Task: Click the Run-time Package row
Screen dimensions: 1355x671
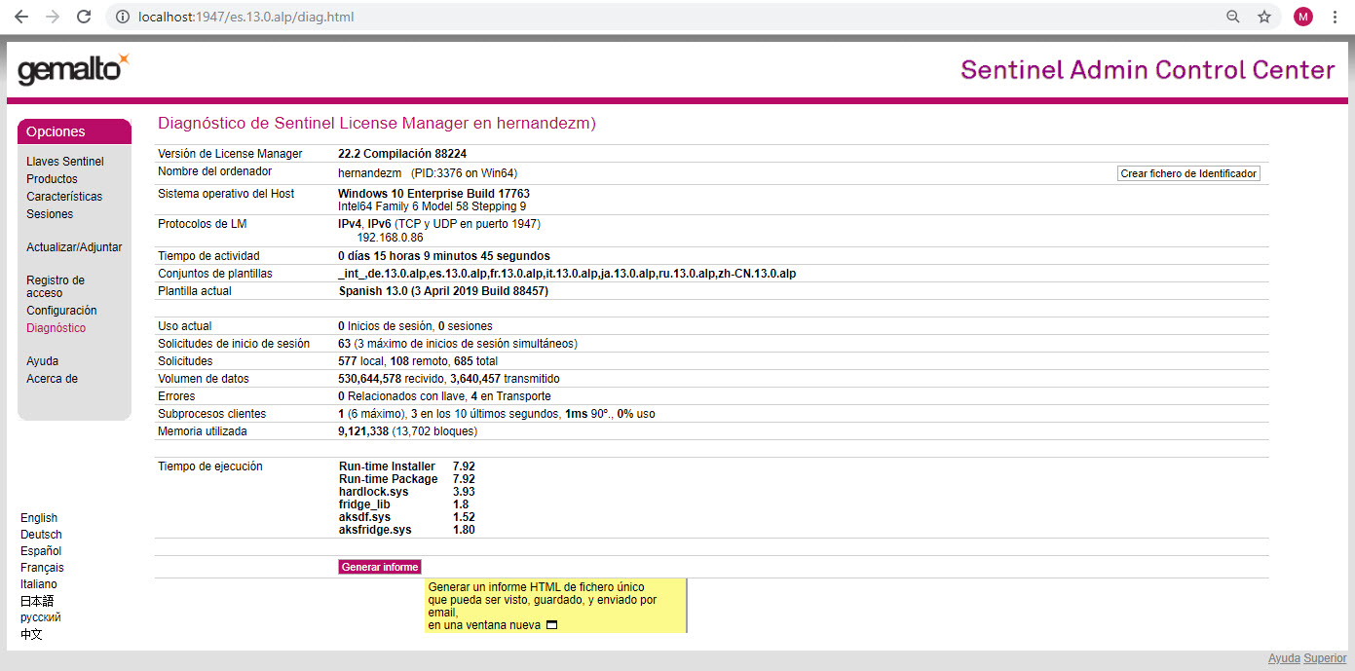Action: coord(407,479)
